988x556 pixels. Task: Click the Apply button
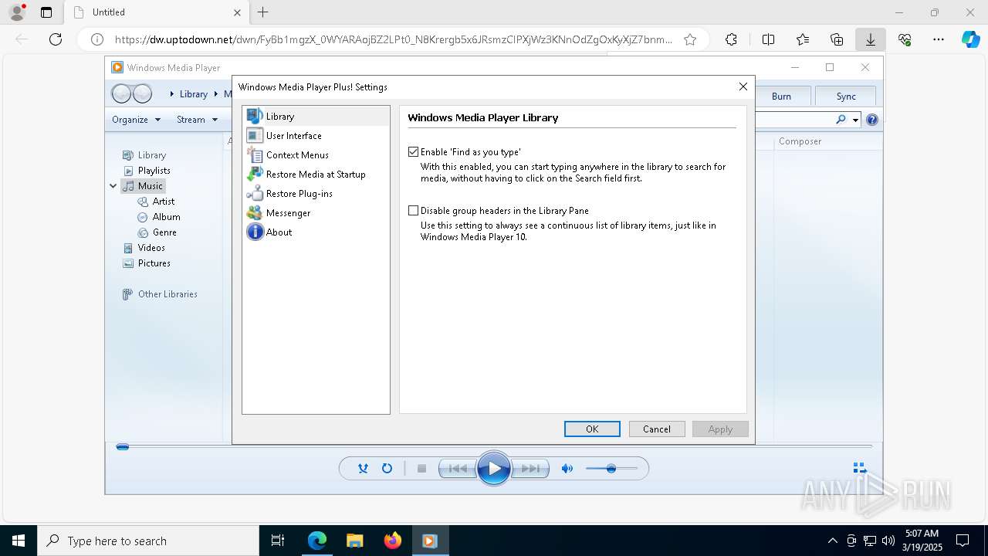coord(720,429)
